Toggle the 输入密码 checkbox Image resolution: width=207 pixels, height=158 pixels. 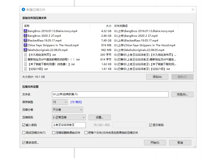point(24,125)
